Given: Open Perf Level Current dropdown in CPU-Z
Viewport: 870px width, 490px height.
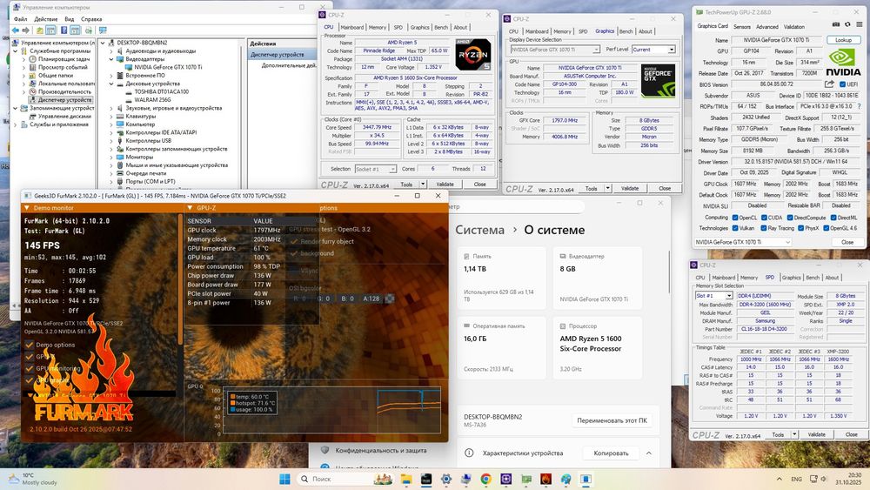Looking at the screenshot, I should (653, 50).
